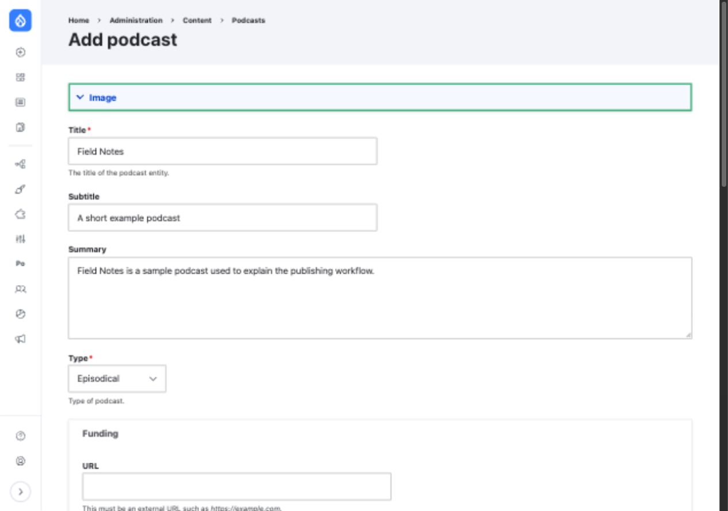Click the 'URL' field label
The image size is (728, 511).
90,466
